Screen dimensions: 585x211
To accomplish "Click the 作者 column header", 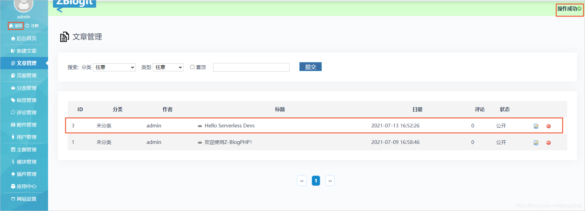I will point(167,109).
